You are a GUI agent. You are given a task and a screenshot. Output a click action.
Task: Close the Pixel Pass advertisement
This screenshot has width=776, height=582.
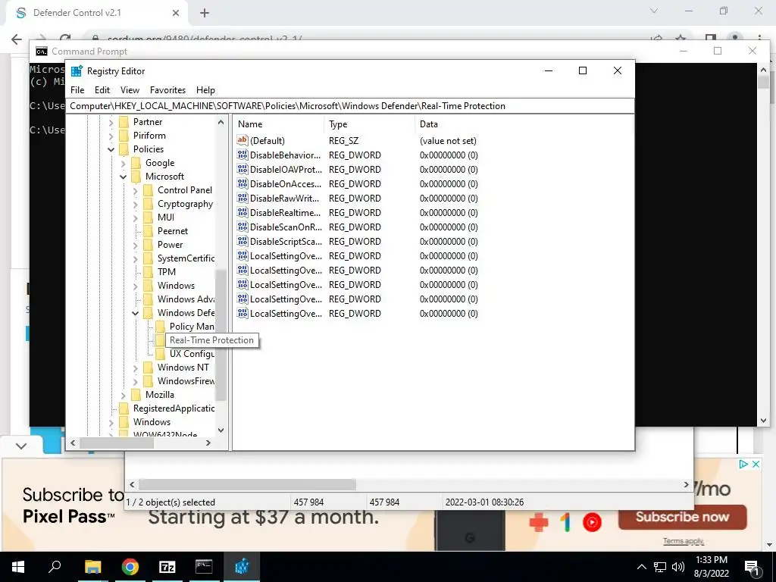click(x=756, y=465)
